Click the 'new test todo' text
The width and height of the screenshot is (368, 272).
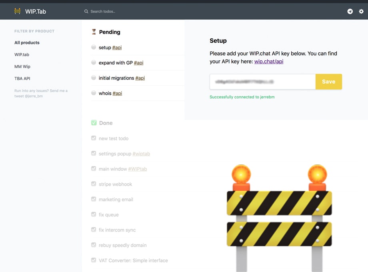[x=114, y=138]
